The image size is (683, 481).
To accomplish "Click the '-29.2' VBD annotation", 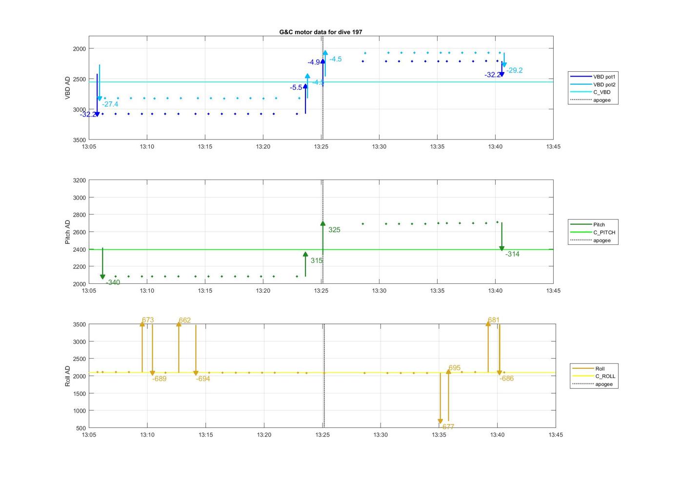I will [x=514, y=70].
